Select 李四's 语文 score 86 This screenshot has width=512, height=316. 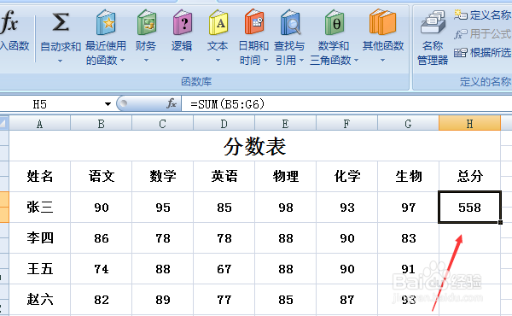(x=102, y=238)
